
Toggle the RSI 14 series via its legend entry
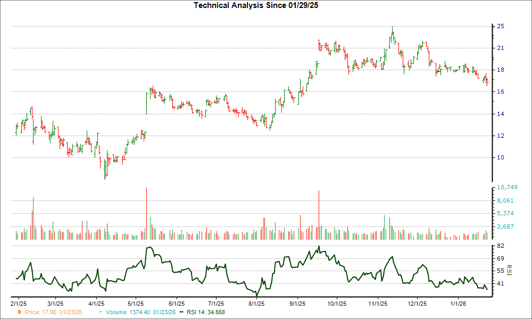click(x=205, y=313)
